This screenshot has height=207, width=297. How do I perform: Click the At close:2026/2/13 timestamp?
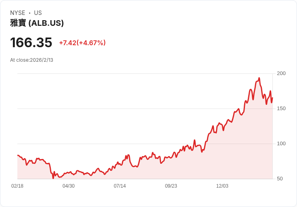[x=31, y=60]
